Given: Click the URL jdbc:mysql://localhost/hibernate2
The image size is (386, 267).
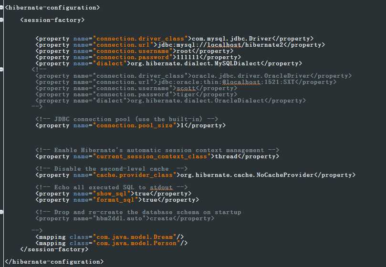Looking at the screenshot, I should 220,45.
